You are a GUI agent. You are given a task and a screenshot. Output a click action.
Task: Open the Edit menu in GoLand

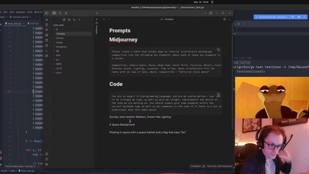click(5, 12)
